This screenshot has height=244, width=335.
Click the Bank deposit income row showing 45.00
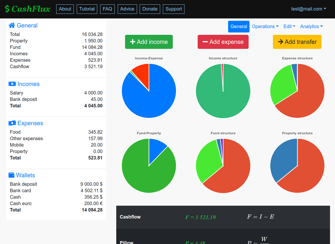(56, 99)
